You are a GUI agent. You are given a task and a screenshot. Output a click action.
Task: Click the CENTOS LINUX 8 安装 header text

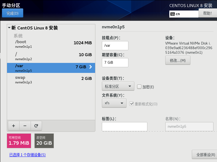(x=191, y=5)
